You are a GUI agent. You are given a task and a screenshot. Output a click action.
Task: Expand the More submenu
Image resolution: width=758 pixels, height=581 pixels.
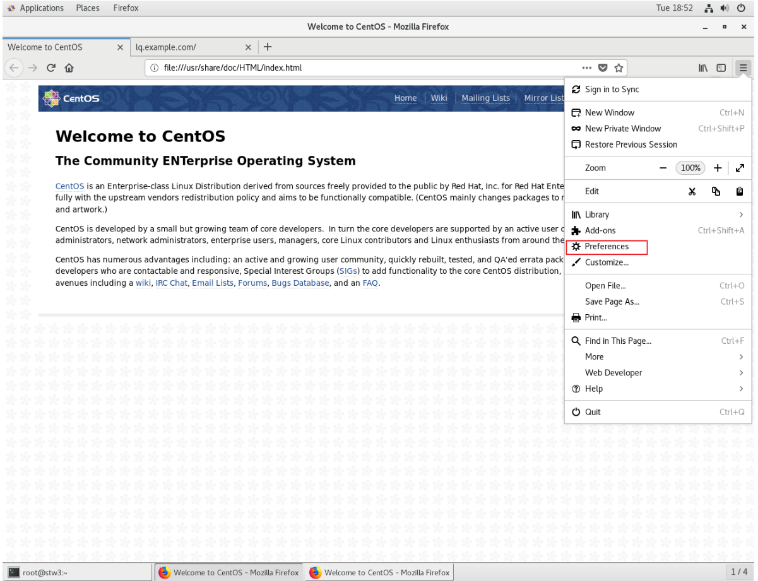pos(658,356)
